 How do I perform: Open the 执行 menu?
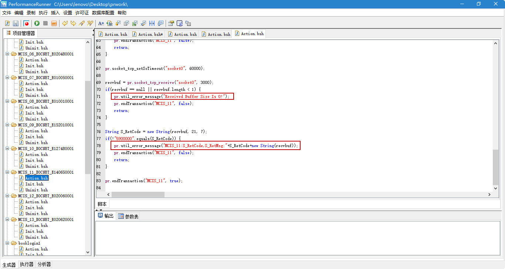coord(43,13)
